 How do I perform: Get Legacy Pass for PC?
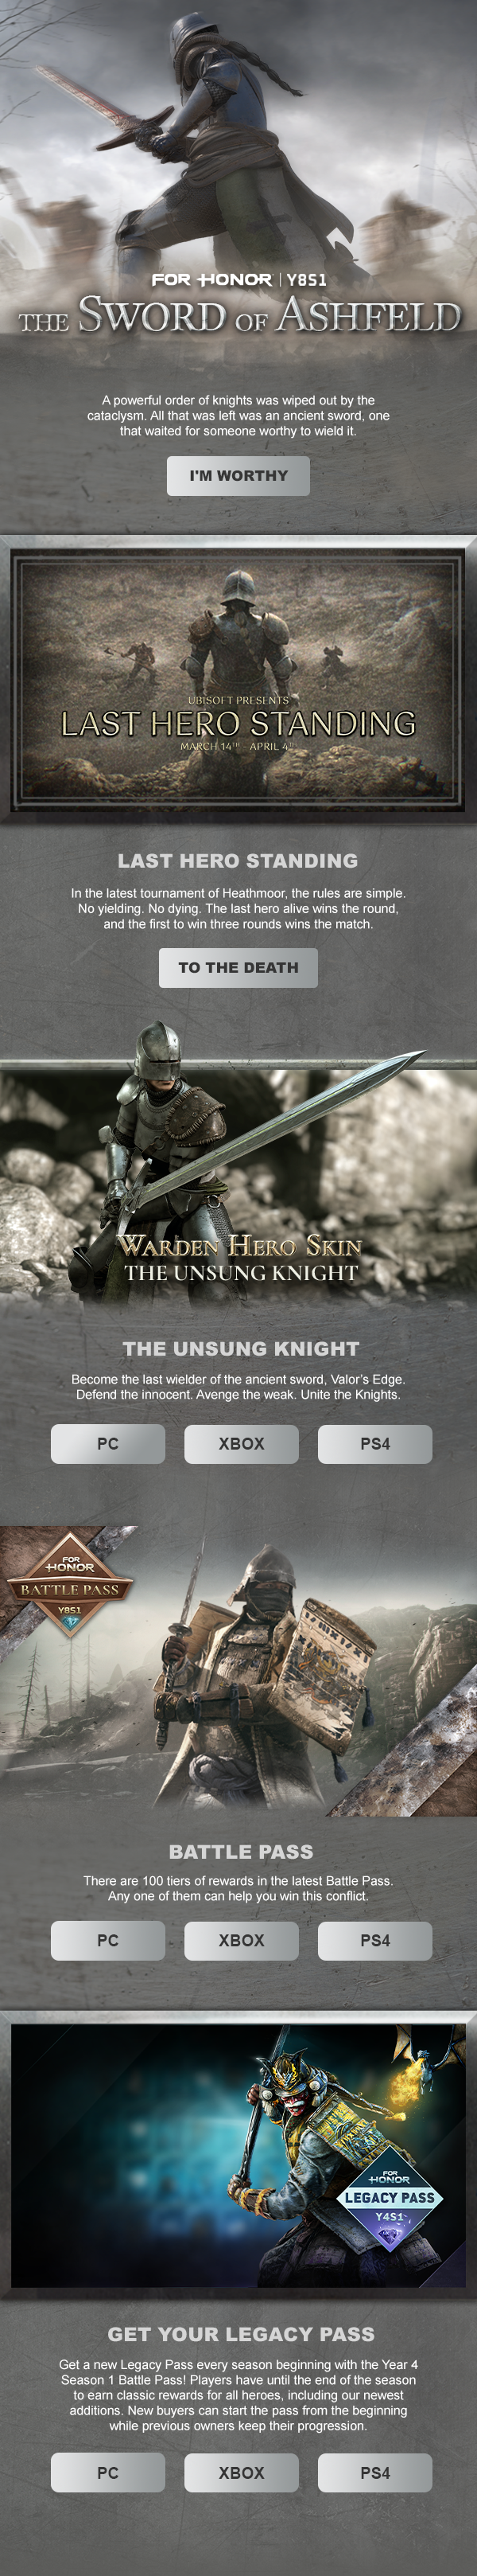[x=108, y=2473]
